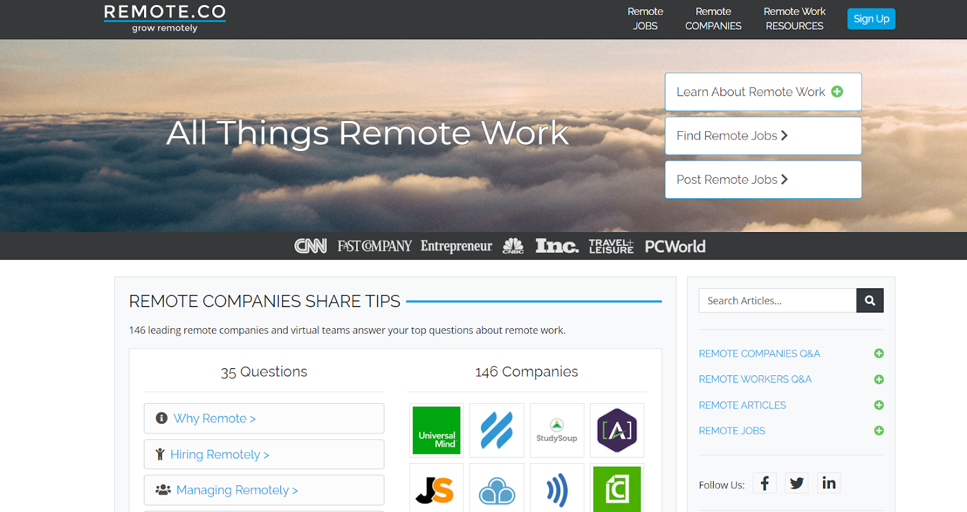Open the Why Remote questions link
Screen dimensions: 967x512
click(x=215, y=418)
